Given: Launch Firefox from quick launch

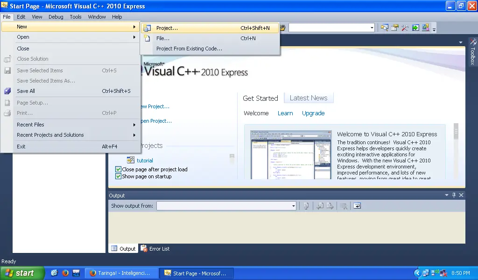Looking at the screenshot, I should [x=65, y=273].
